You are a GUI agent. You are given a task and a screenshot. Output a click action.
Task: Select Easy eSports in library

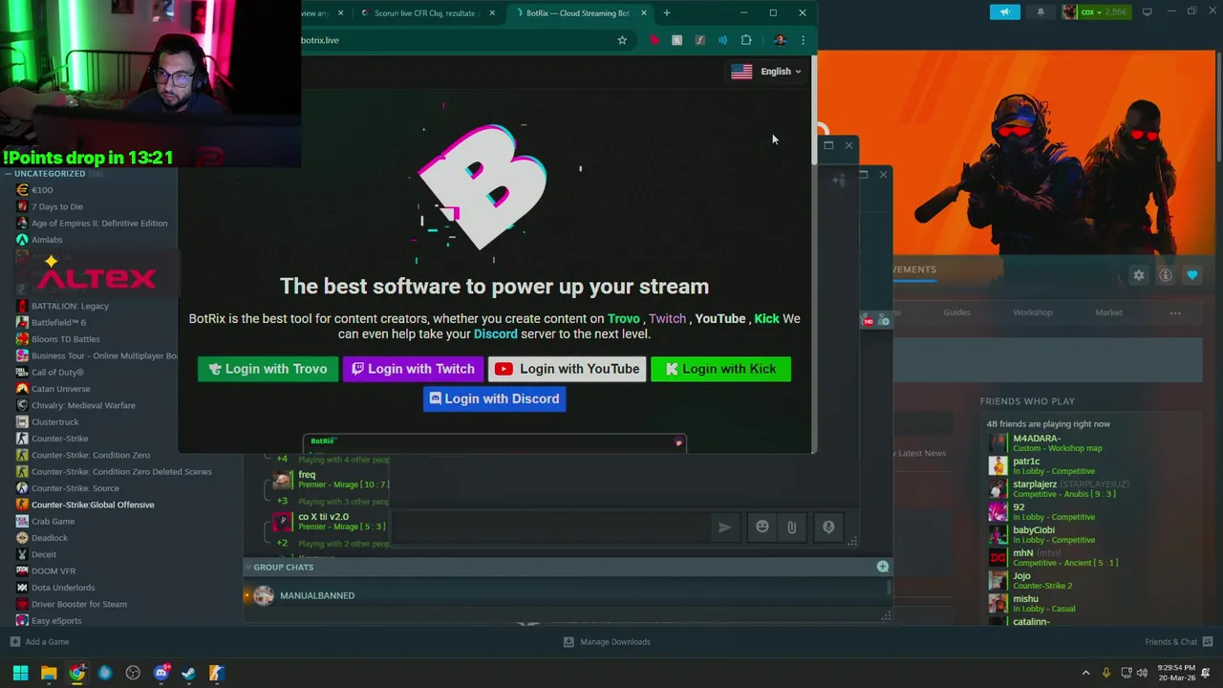[56, 621]
